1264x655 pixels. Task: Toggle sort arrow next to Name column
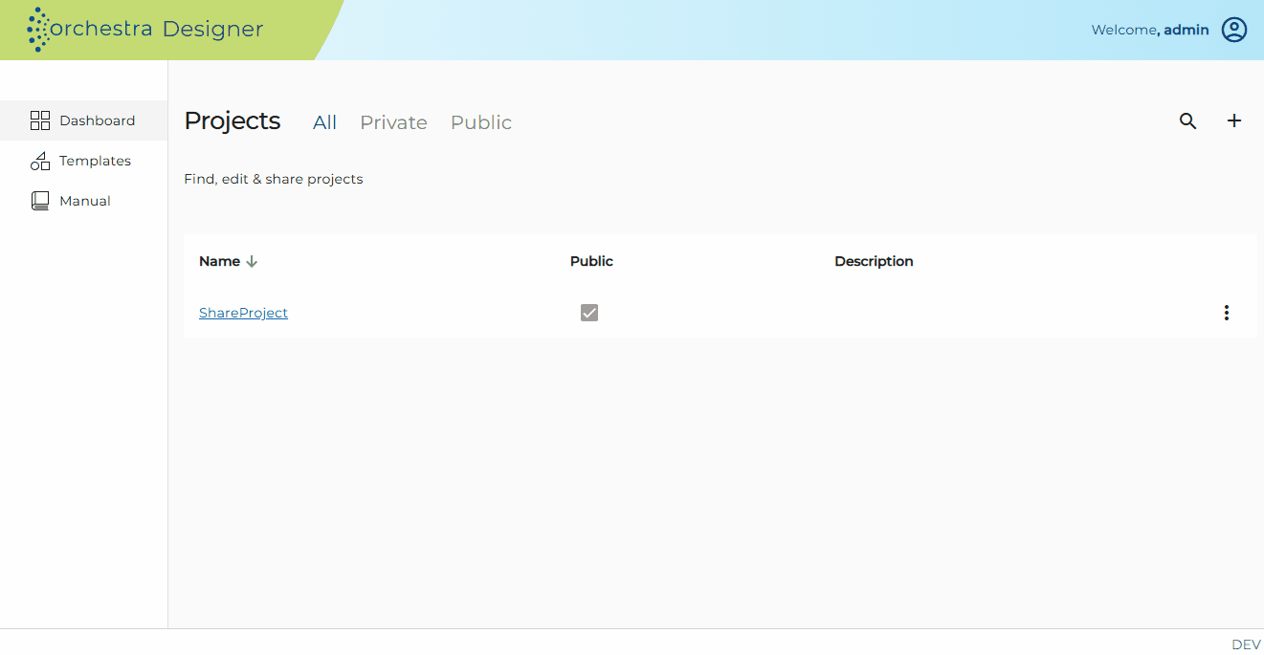(252, 261)
